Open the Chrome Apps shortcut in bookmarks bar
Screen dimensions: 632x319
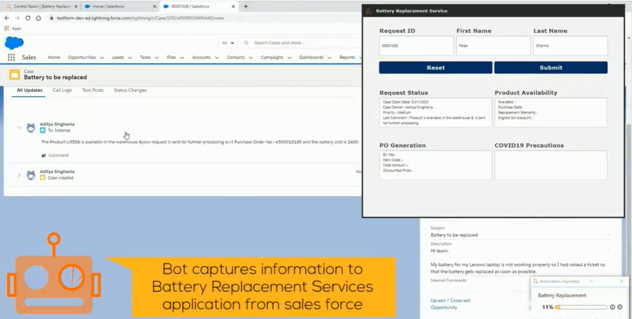pyautogui.click(x=13, y=28)
